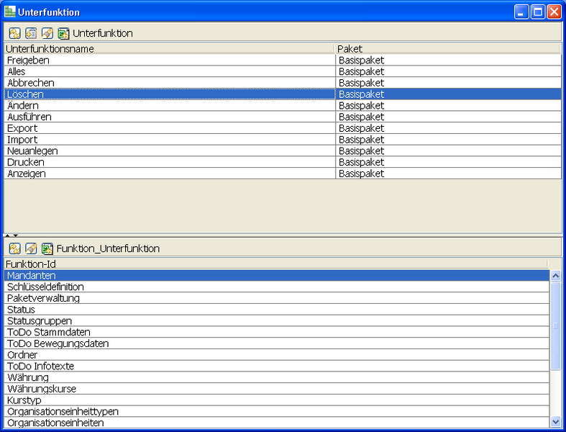This screenshot has height=432, width=566.
Task: Click the eraser/clear icon in the Funktion_Unterfunktion toolbar
Action: click(x=31, y=248)
